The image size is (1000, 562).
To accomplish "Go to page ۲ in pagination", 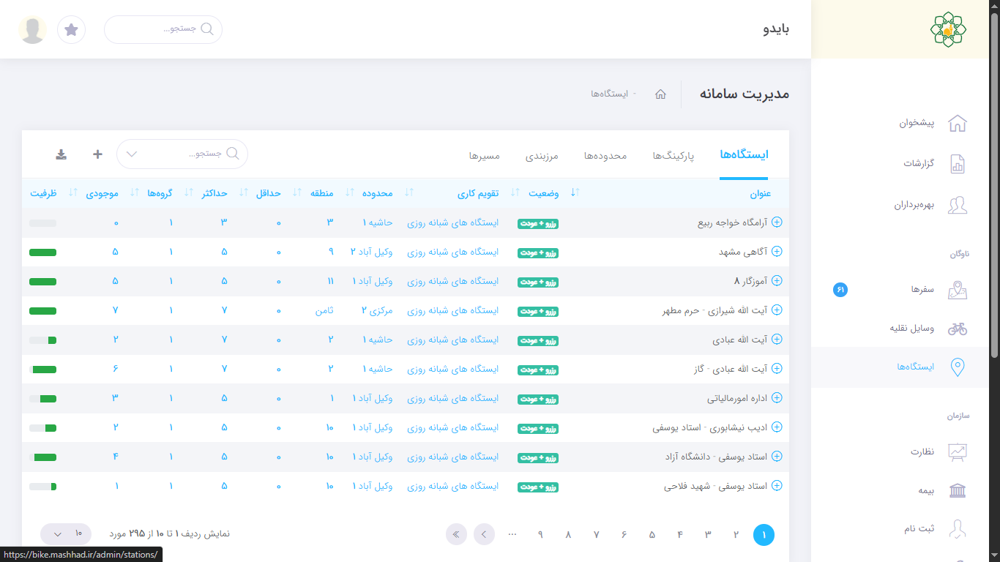I will (x=736, y=535).
